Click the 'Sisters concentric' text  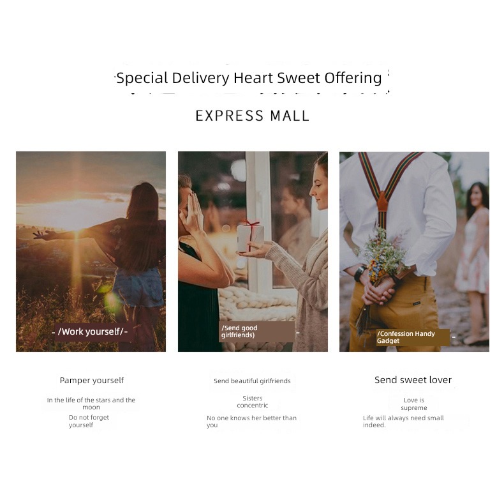click(253, 402)
